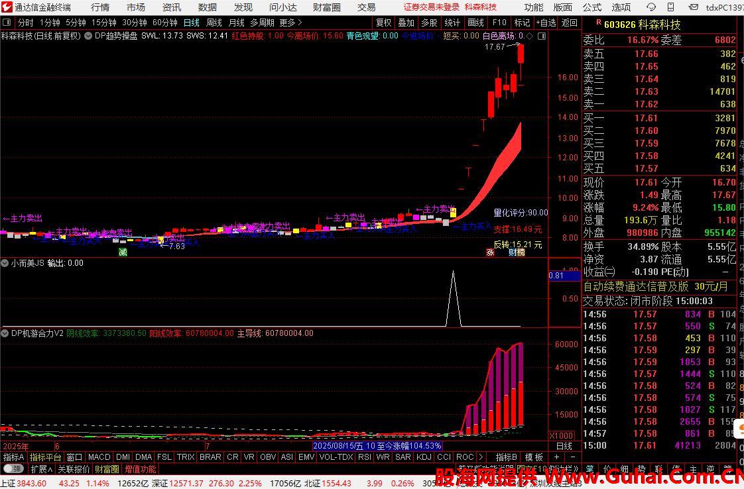
Task: Click the F10 company info button
Action: pos(499,23)
